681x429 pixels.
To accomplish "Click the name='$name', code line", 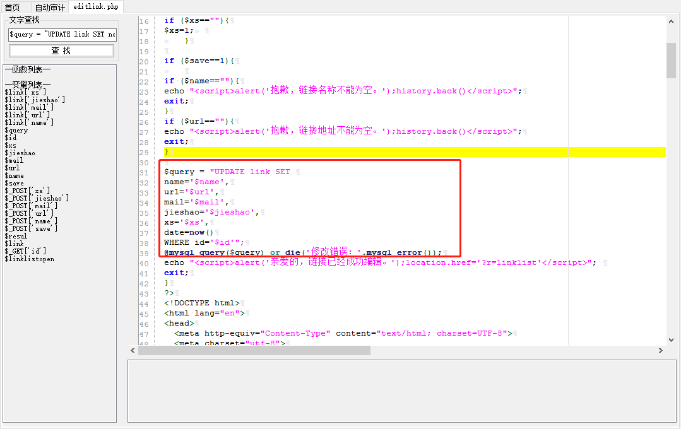I will (196, 182).
